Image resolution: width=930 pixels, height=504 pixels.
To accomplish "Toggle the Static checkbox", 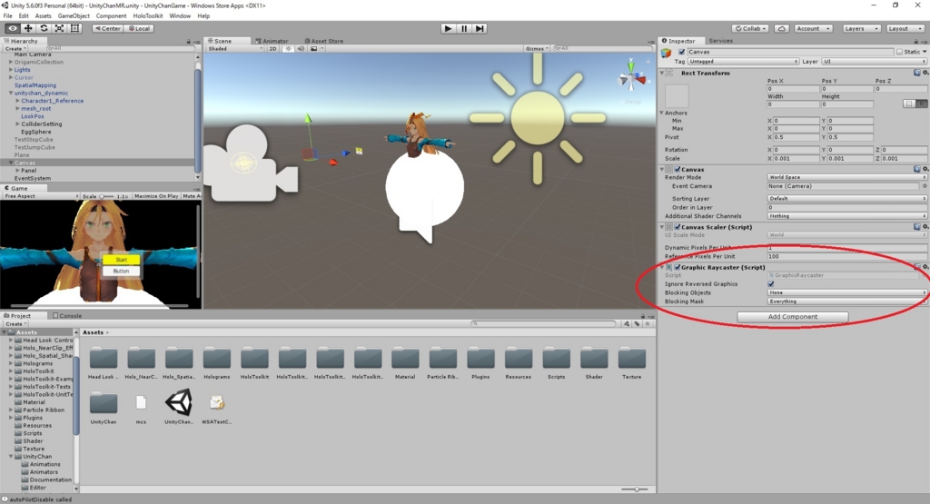I will coord(899,52).
